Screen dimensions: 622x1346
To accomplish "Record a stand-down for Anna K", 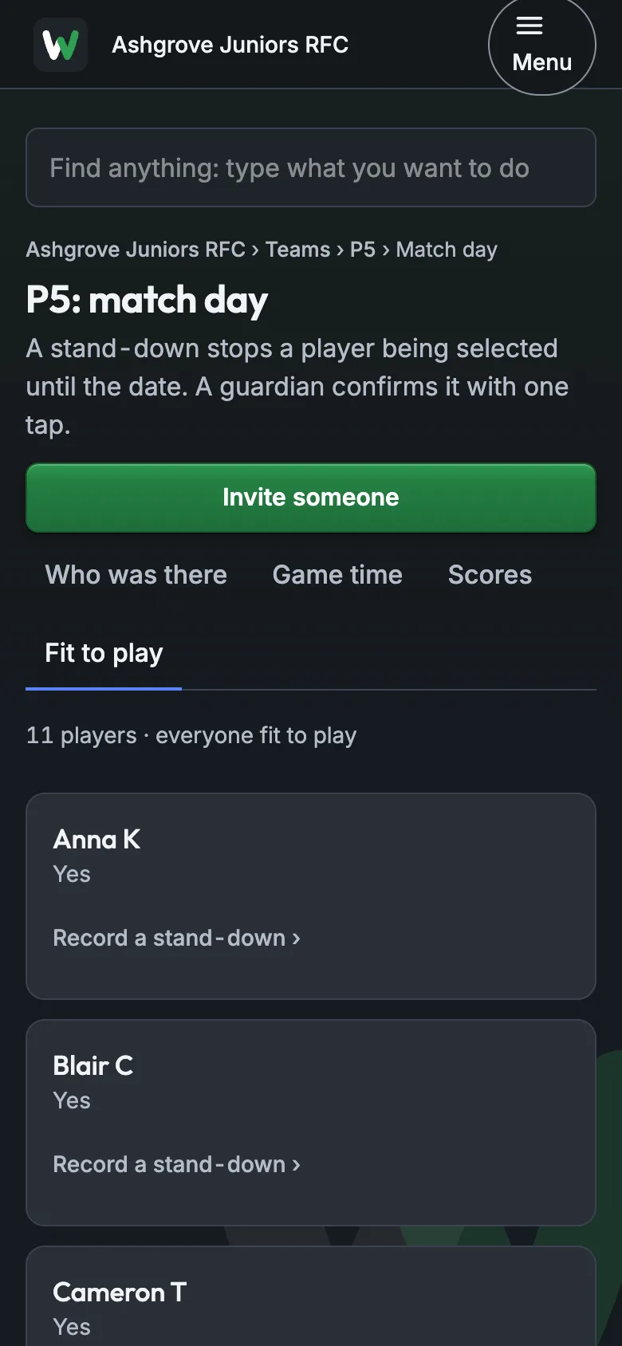I will coord(177,938).
